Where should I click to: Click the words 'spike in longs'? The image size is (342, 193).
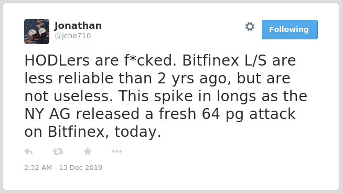[205, 96]
